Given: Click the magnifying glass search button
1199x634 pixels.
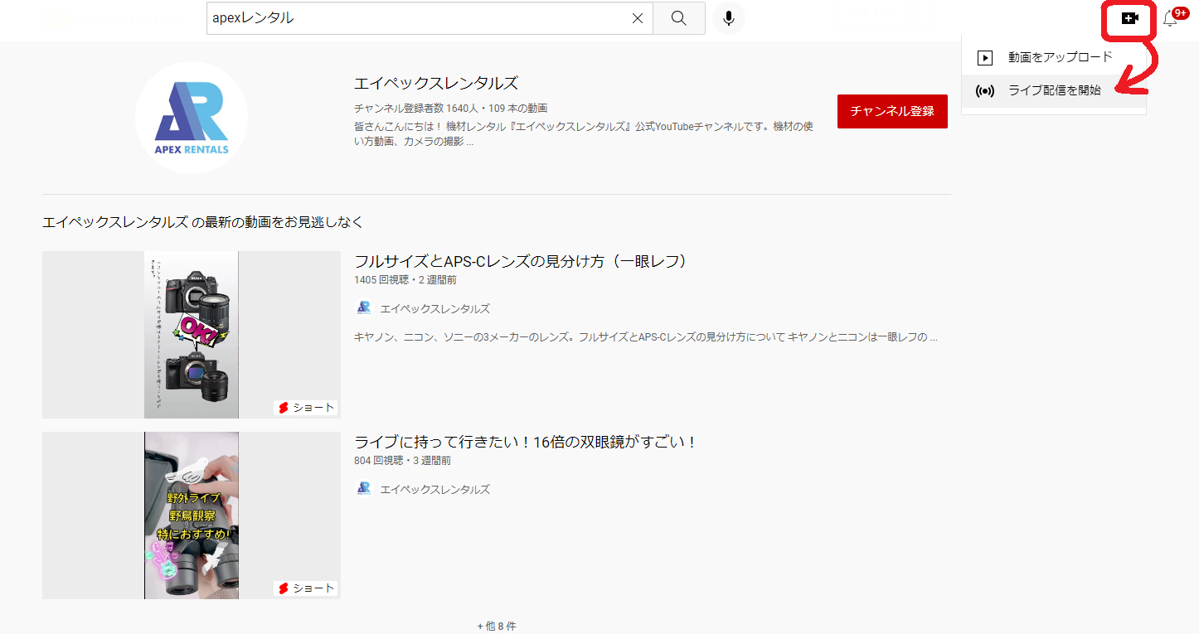Looking at the screenshot, I should tap(679, 18).
